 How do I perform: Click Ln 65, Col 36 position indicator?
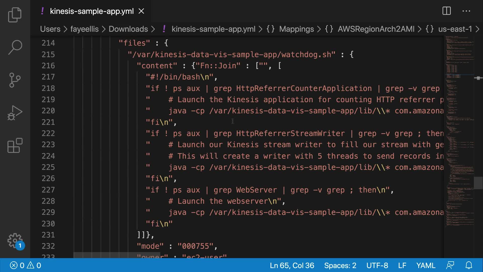292,265
